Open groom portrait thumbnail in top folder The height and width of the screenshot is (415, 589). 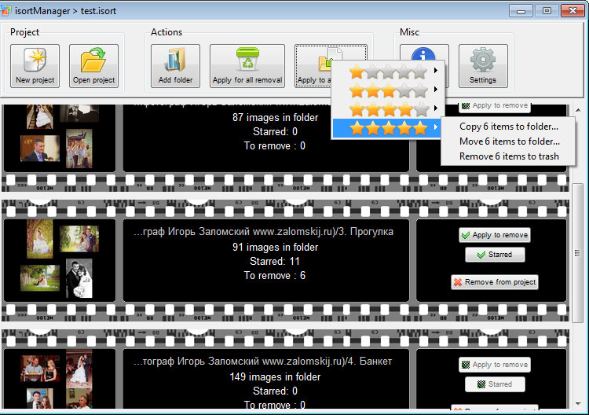click(40, 149)
